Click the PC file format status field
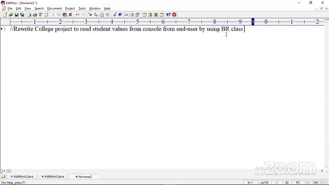This screenshot has height=185, width=329. 298,183
